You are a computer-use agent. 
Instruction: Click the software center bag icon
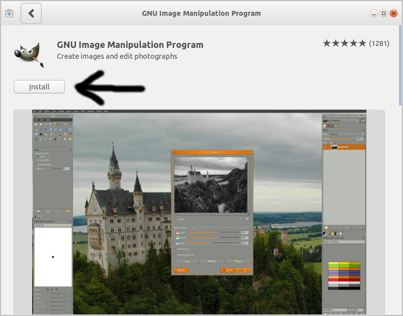click(9, 13)
